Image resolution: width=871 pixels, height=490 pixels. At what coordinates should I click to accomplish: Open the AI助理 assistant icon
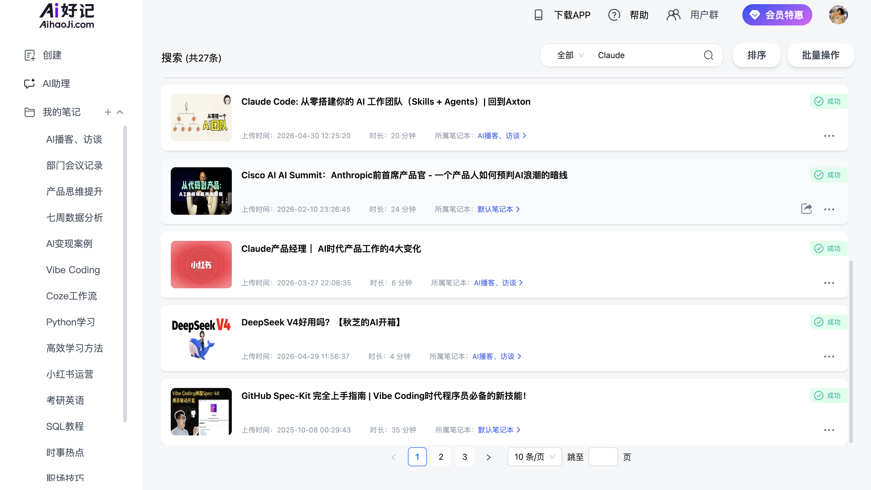(x=30, y=83)
